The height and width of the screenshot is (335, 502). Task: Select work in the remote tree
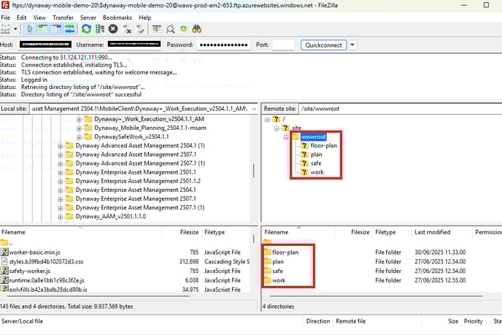(317, 172)
